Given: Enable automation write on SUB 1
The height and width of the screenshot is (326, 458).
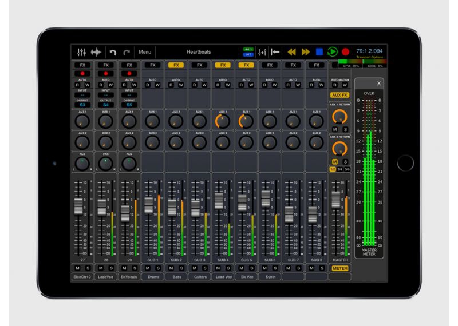Looking at the screenshot, I should [x=157, y=85].
